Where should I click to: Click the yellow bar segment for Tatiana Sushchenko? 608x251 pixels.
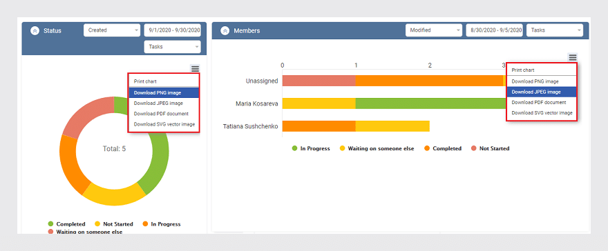[x=392, y=126]
